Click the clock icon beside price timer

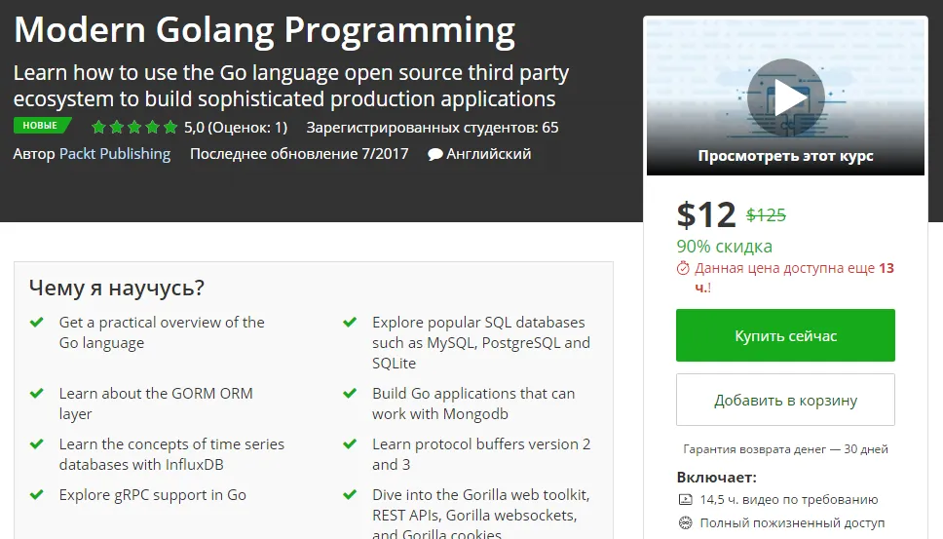point(684,268)
